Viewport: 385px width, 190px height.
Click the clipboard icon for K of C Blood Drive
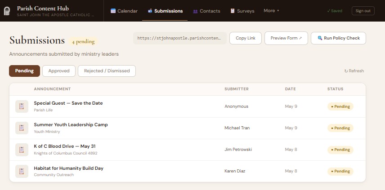(22, 150)
